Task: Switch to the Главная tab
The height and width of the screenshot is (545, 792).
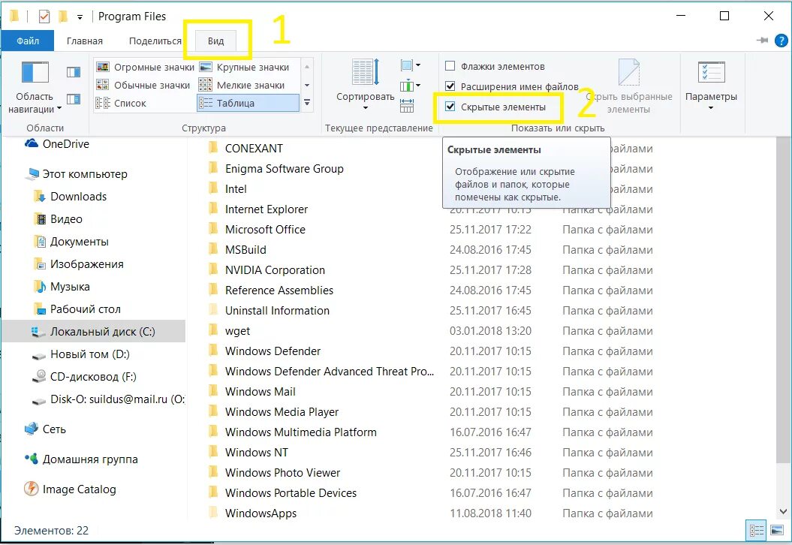Action: click(x=84, y=41)
